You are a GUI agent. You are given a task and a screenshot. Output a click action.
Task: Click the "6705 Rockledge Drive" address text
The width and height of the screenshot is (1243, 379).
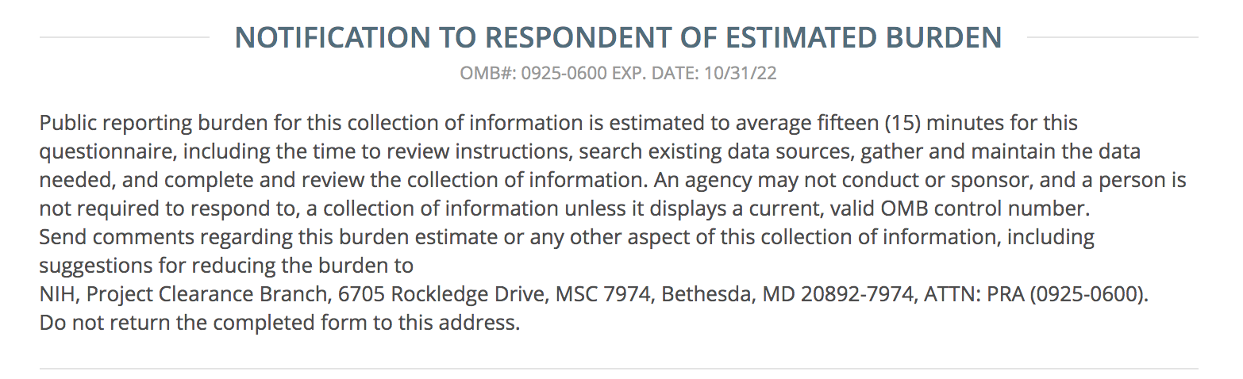coord(443,294)
